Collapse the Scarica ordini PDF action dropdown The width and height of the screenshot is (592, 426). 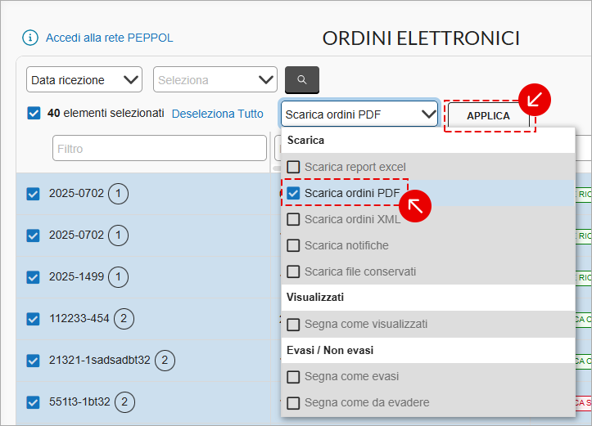[x=359, y=114]
